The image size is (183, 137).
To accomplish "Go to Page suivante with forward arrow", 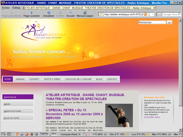I will (31, 13).
